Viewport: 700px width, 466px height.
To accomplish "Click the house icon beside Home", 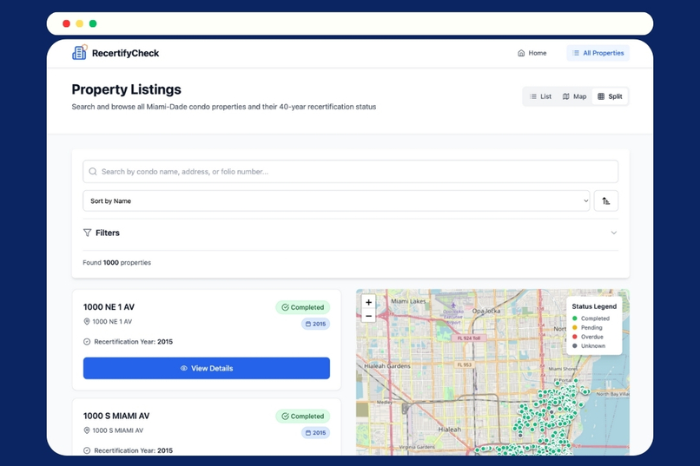I will (x=521, y=53).
